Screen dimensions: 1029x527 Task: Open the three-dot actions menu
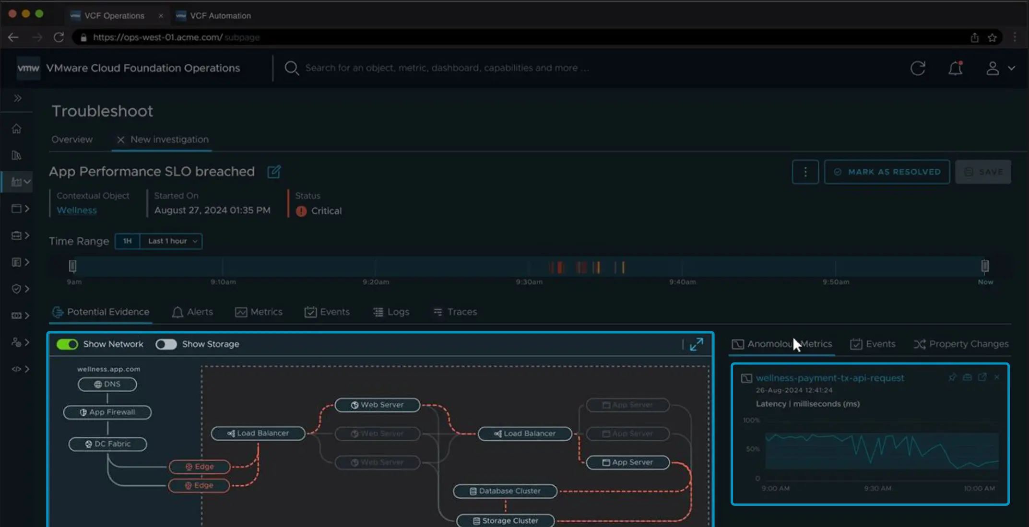tap(805, 172)
